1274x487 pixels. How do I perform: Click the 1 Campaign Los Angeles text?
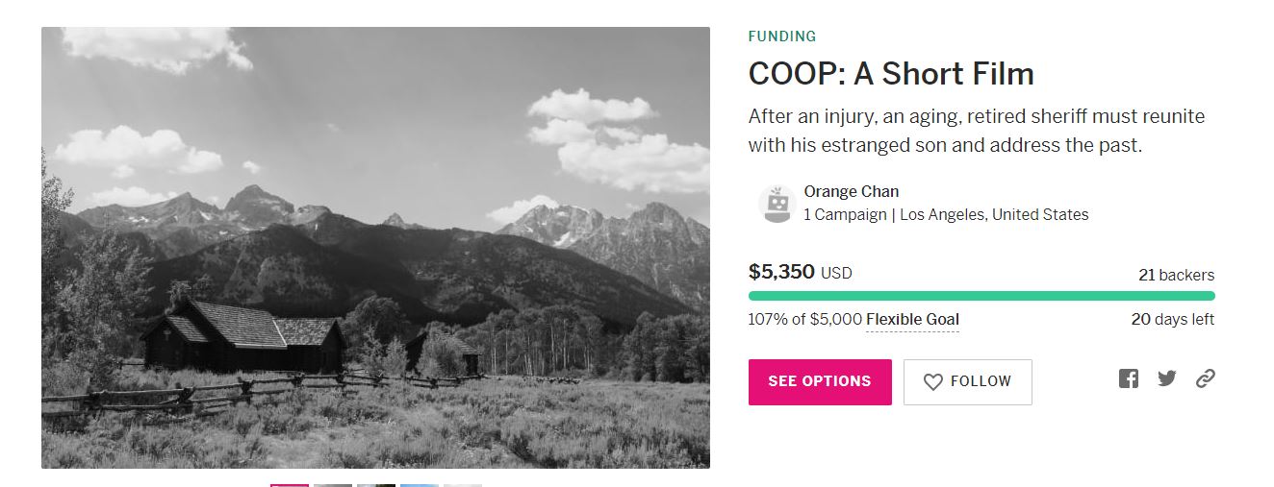(946, 214)
